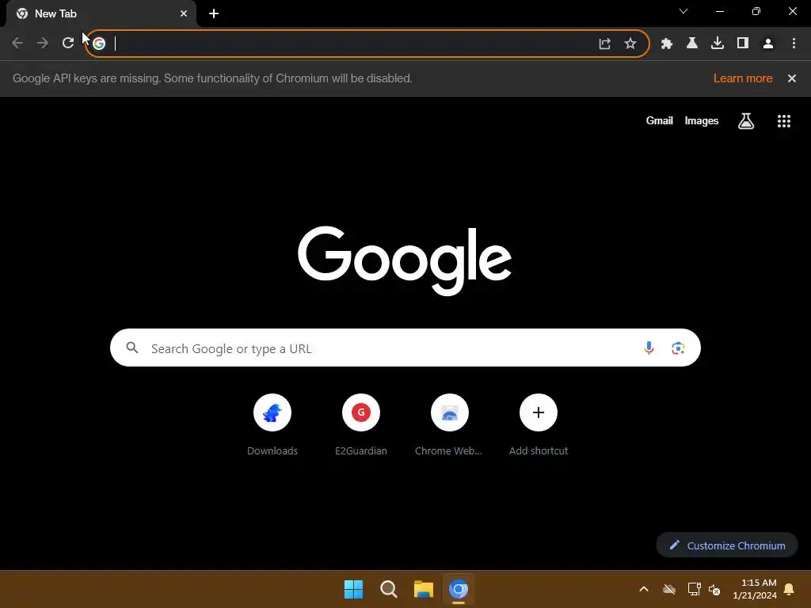Expand the tab search chevron
The width and height of the screenshot is (811, 608).
click(683, 11)
